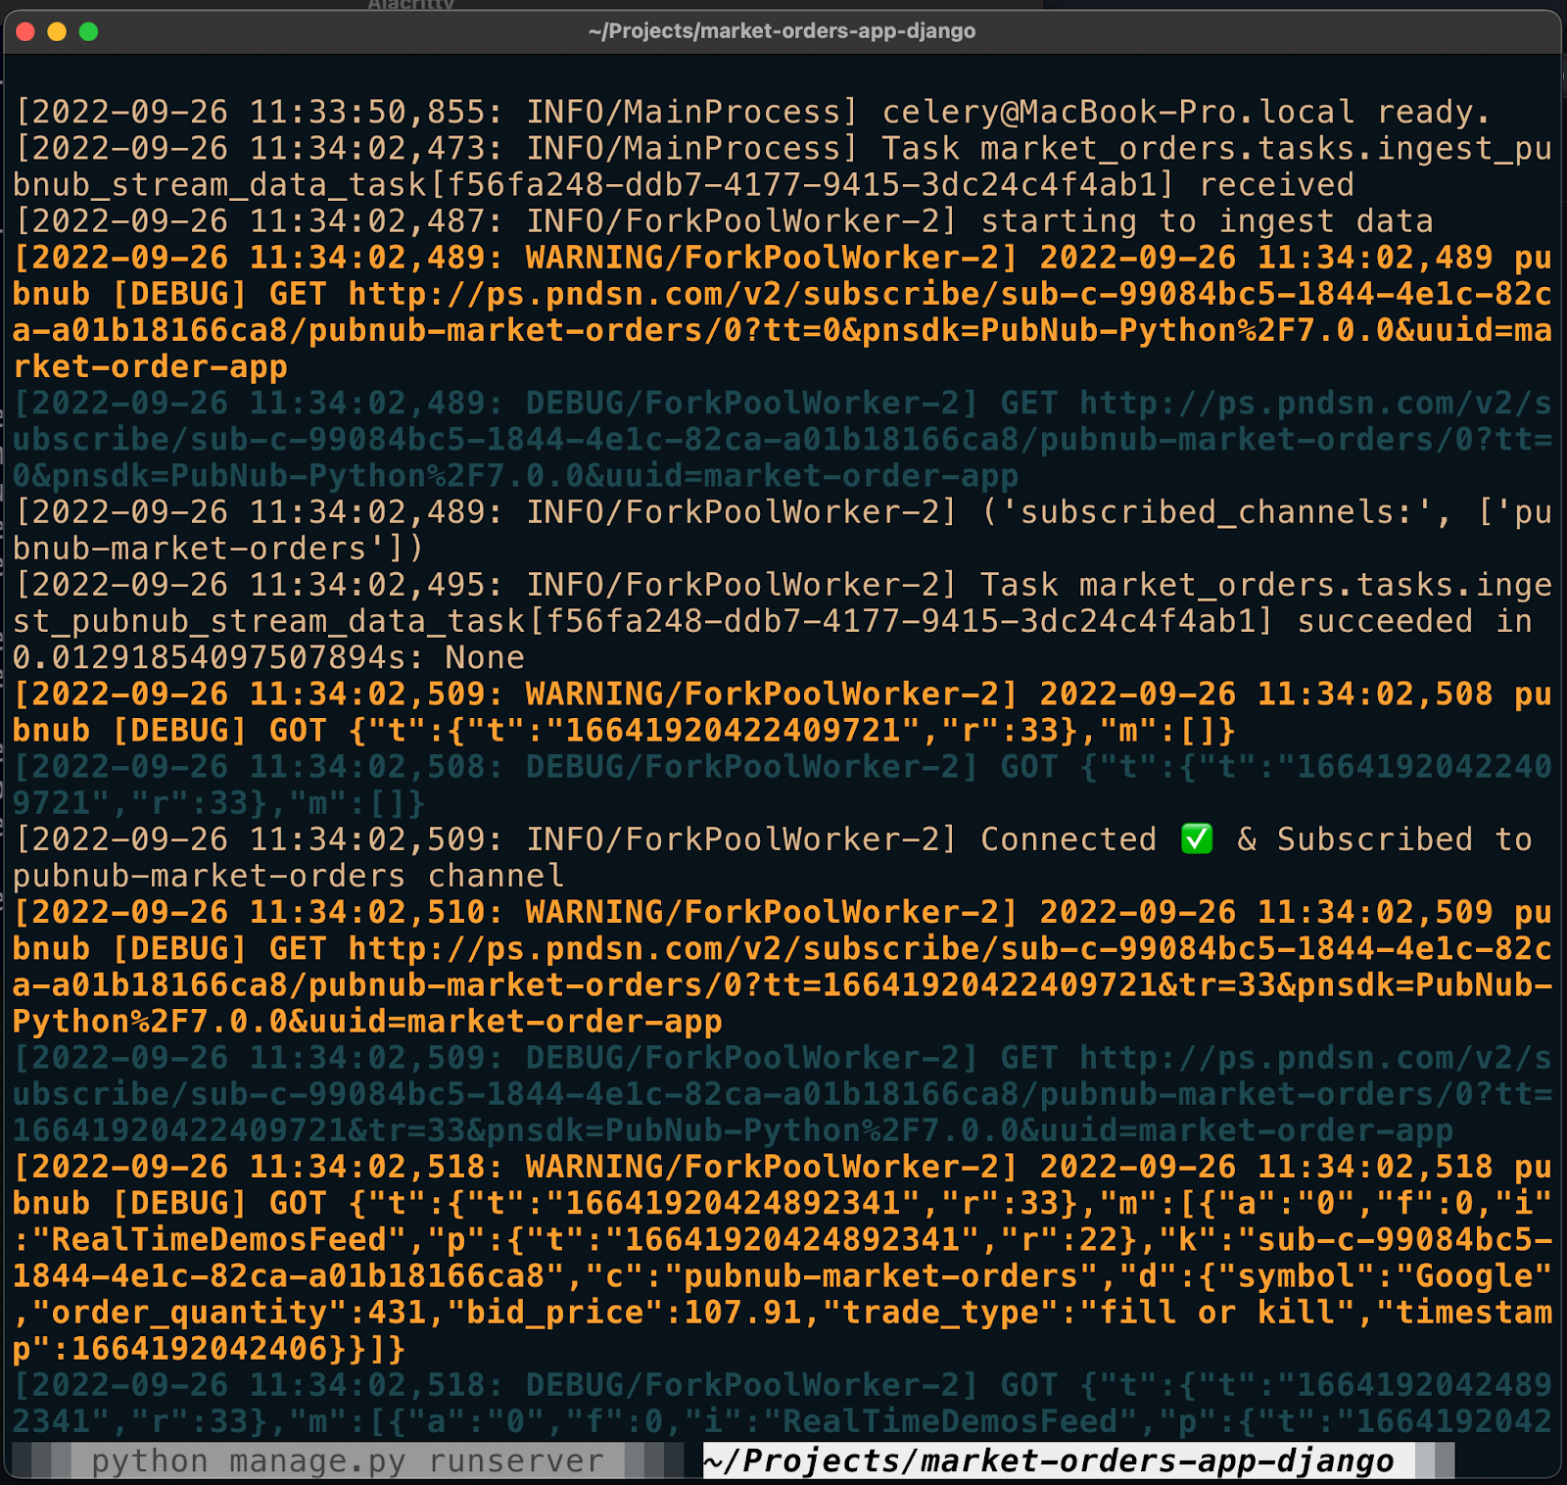Click the subscribed_channels log entry
Image resolution: width=1567 pixels, height=1485 pixels.
pos(1214,512)
